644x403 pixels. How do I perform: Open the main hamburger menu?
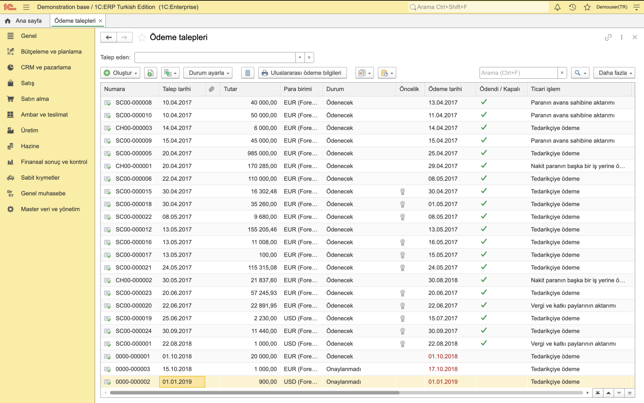pos(26,7)
